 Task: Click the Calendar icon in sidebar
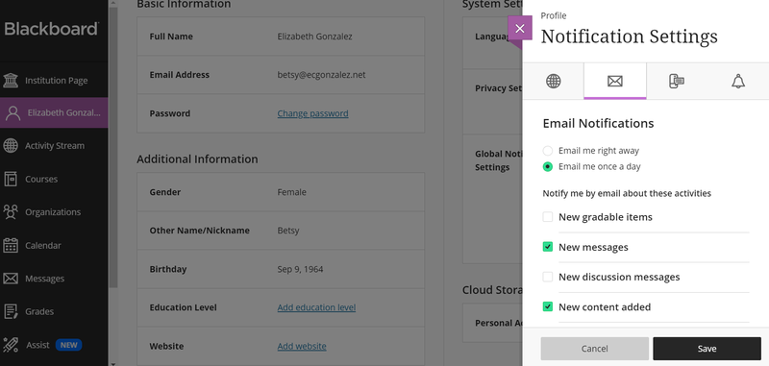click(11, 246)
